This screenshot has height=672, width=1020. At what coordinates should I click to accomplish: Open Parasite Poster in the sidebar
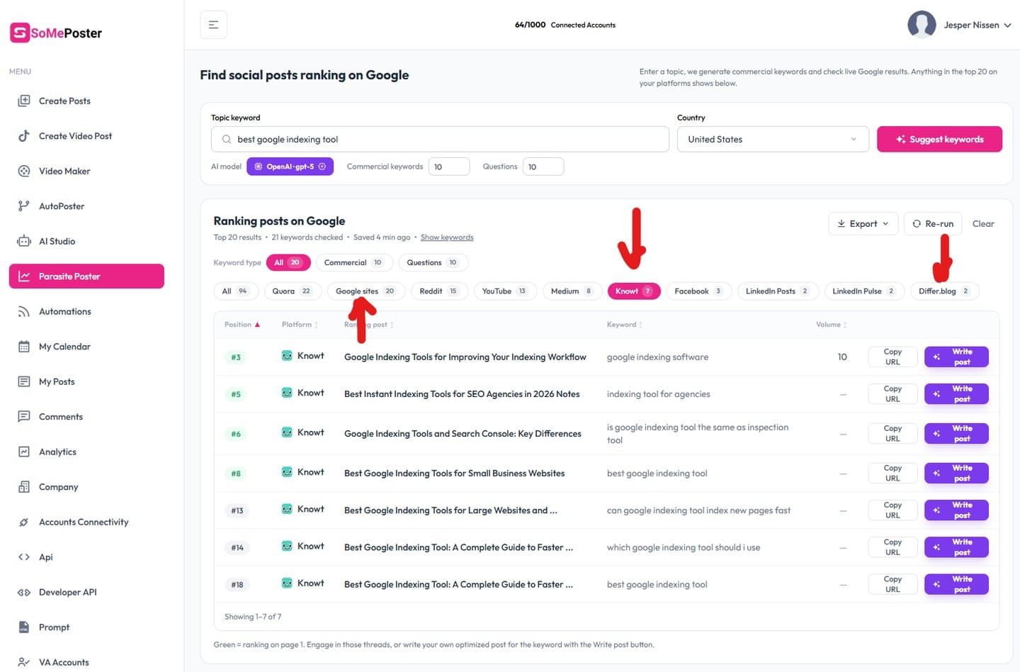(x=86, y=276)
